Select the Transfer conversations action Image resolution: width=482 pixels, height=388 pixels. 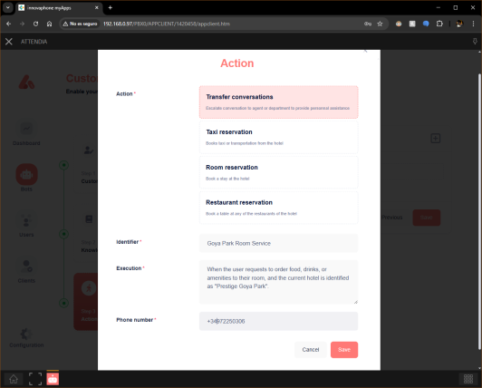coord(278,102)
